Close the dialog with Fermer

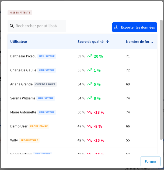(151, 161)
